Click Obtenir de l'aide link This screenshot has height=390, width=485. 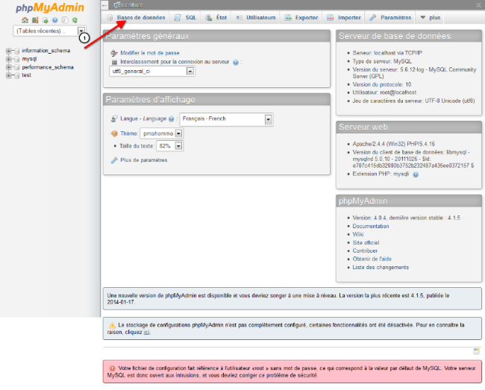[372, 259]
